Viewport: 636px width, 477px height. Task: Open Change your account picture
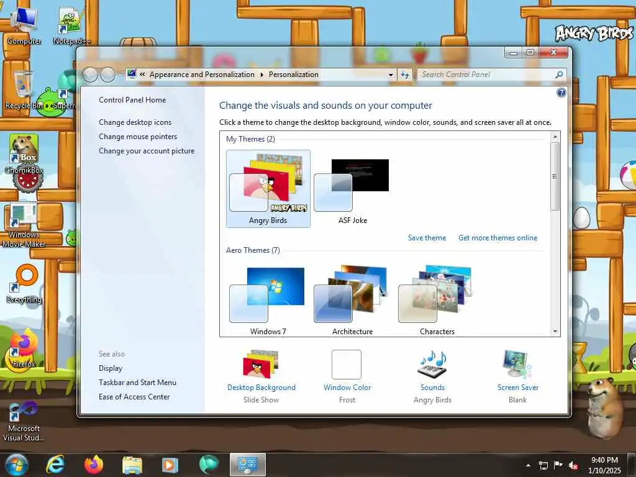tap(147, 151)
